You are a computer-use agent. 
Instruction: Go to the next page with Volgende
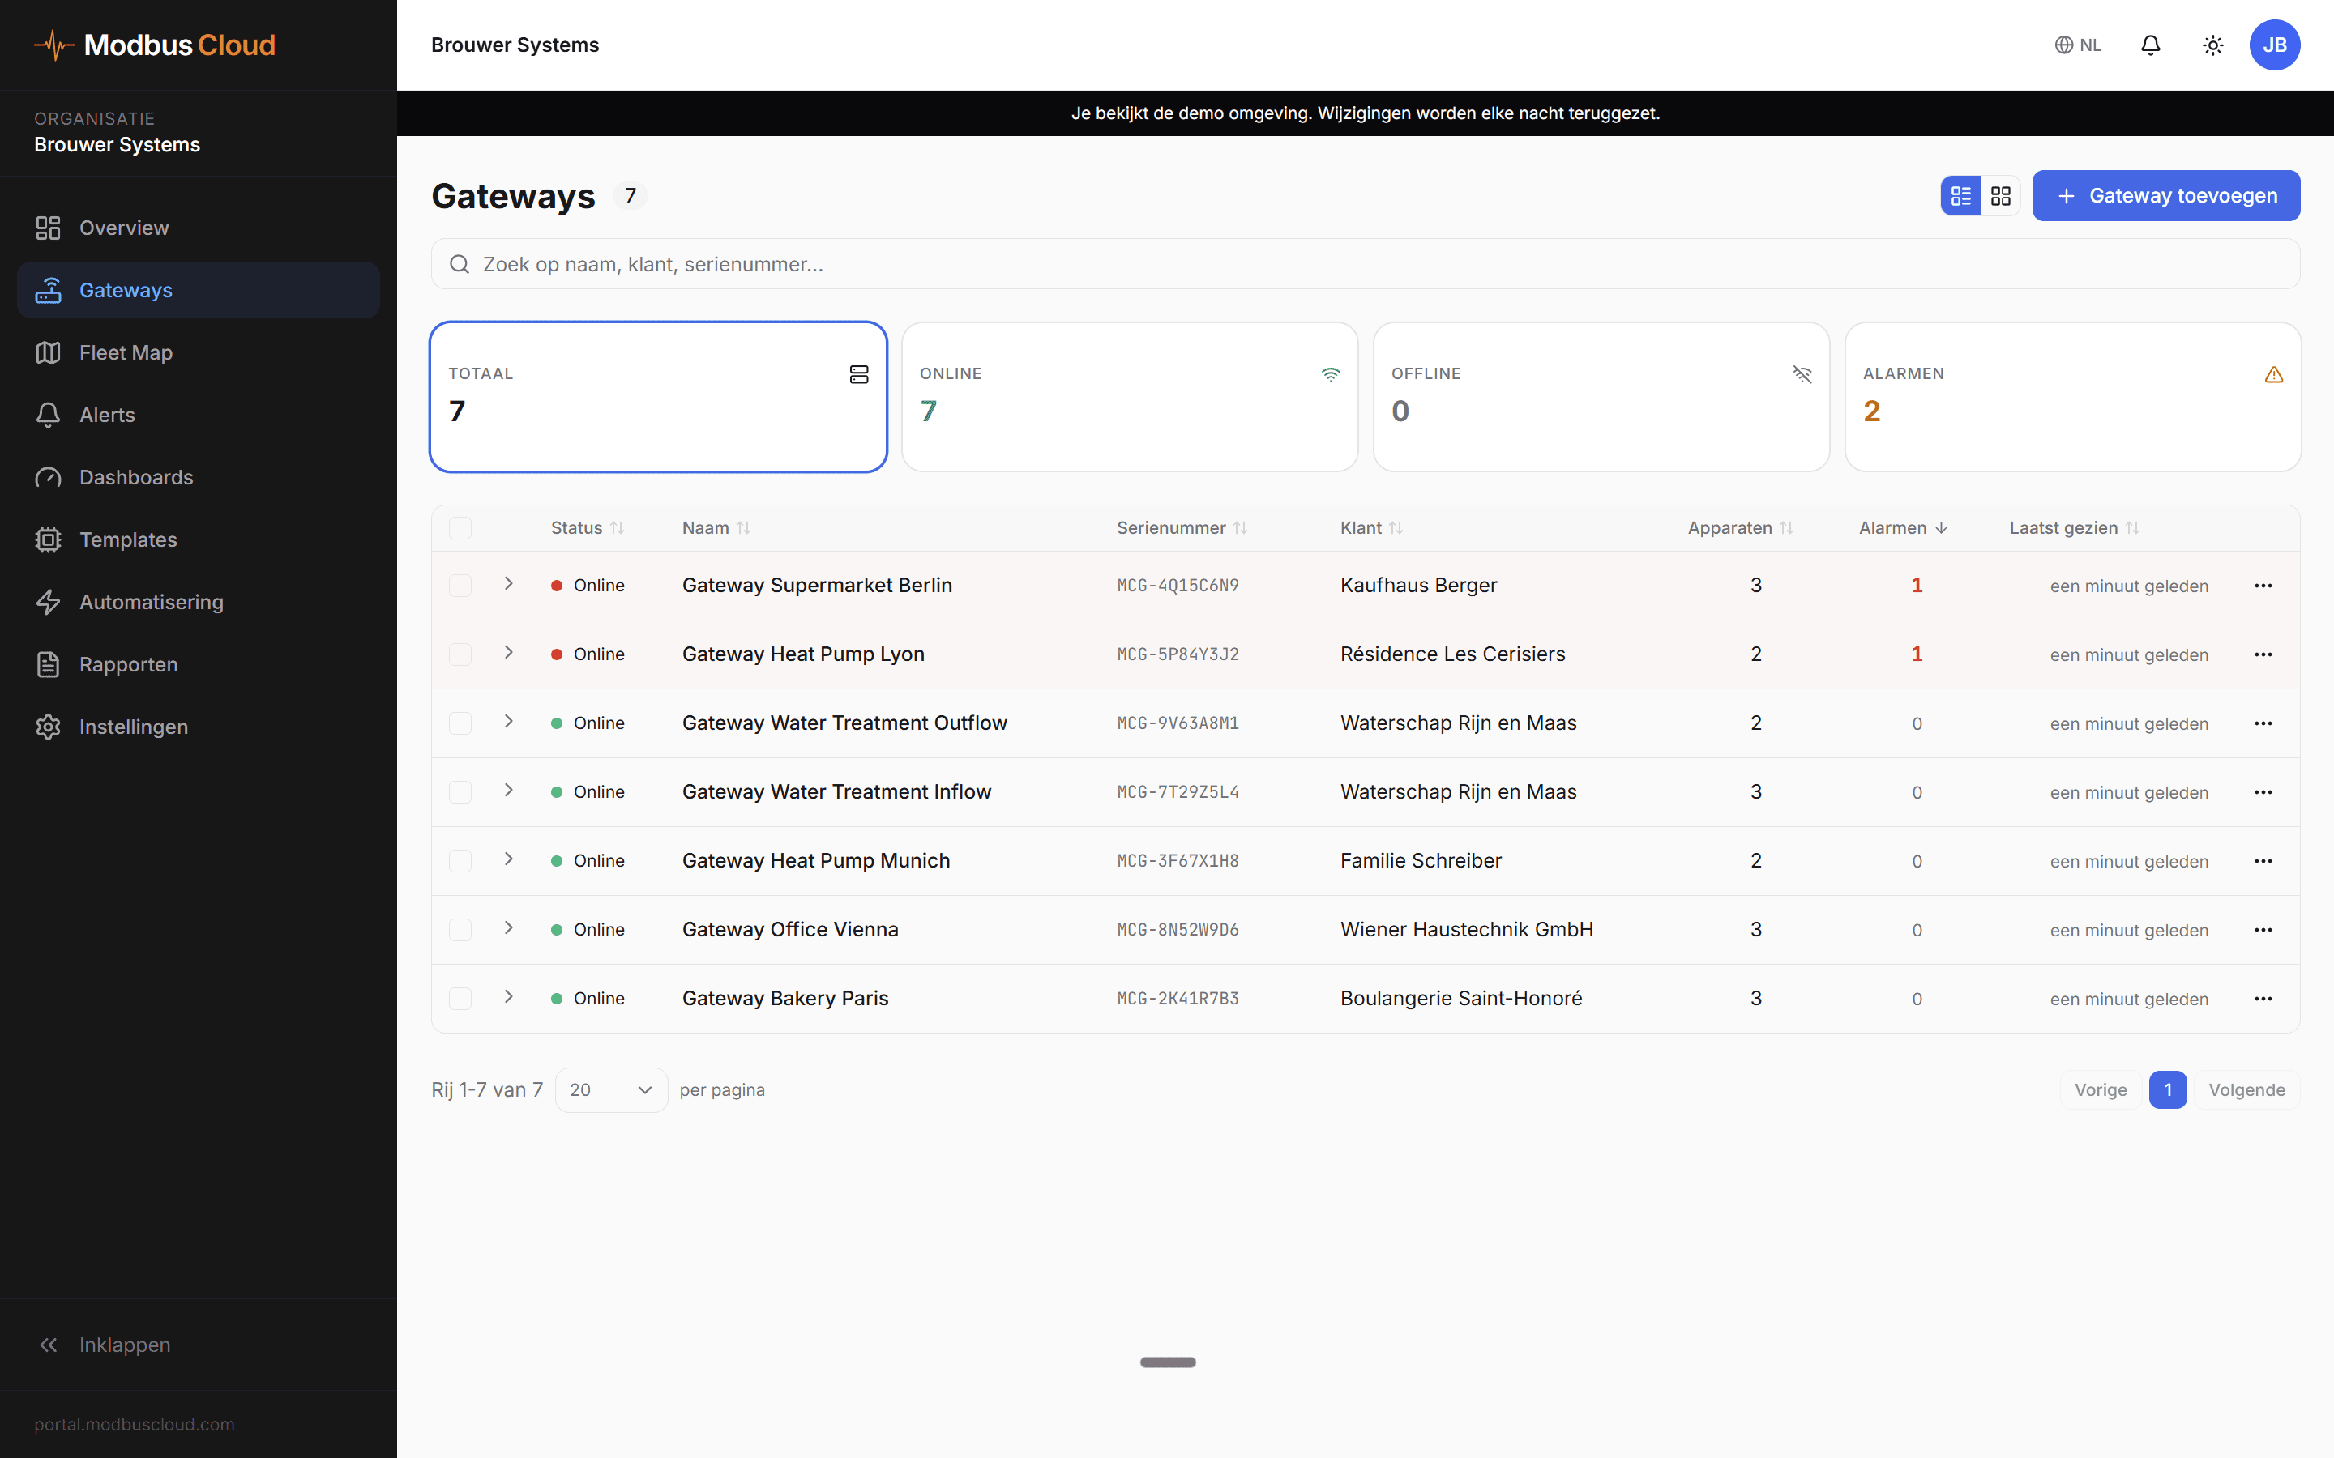(2247, 1089)
